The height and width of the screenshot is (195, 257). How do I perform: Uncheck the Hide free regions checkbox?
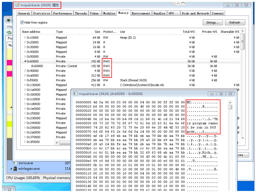[x=22, y=22]
